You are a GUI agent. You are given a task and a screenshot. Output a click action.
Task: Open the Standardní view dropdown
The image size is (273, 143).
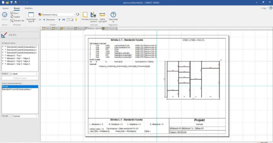point(52,20)
